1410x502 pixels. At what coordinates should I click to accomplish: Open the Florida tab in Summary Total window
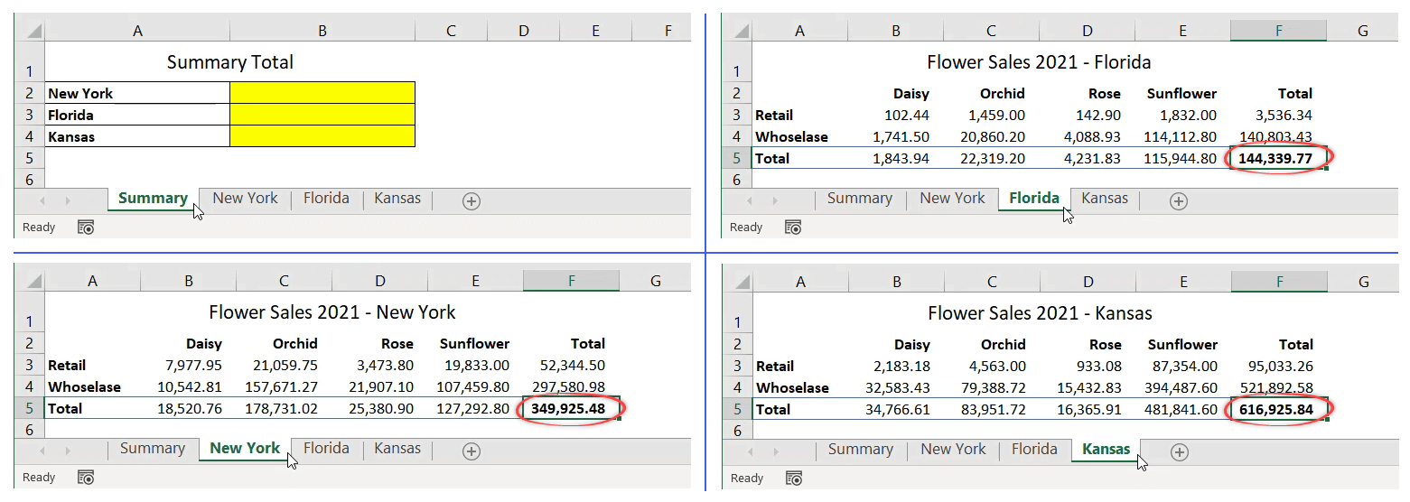pos(326,199)
